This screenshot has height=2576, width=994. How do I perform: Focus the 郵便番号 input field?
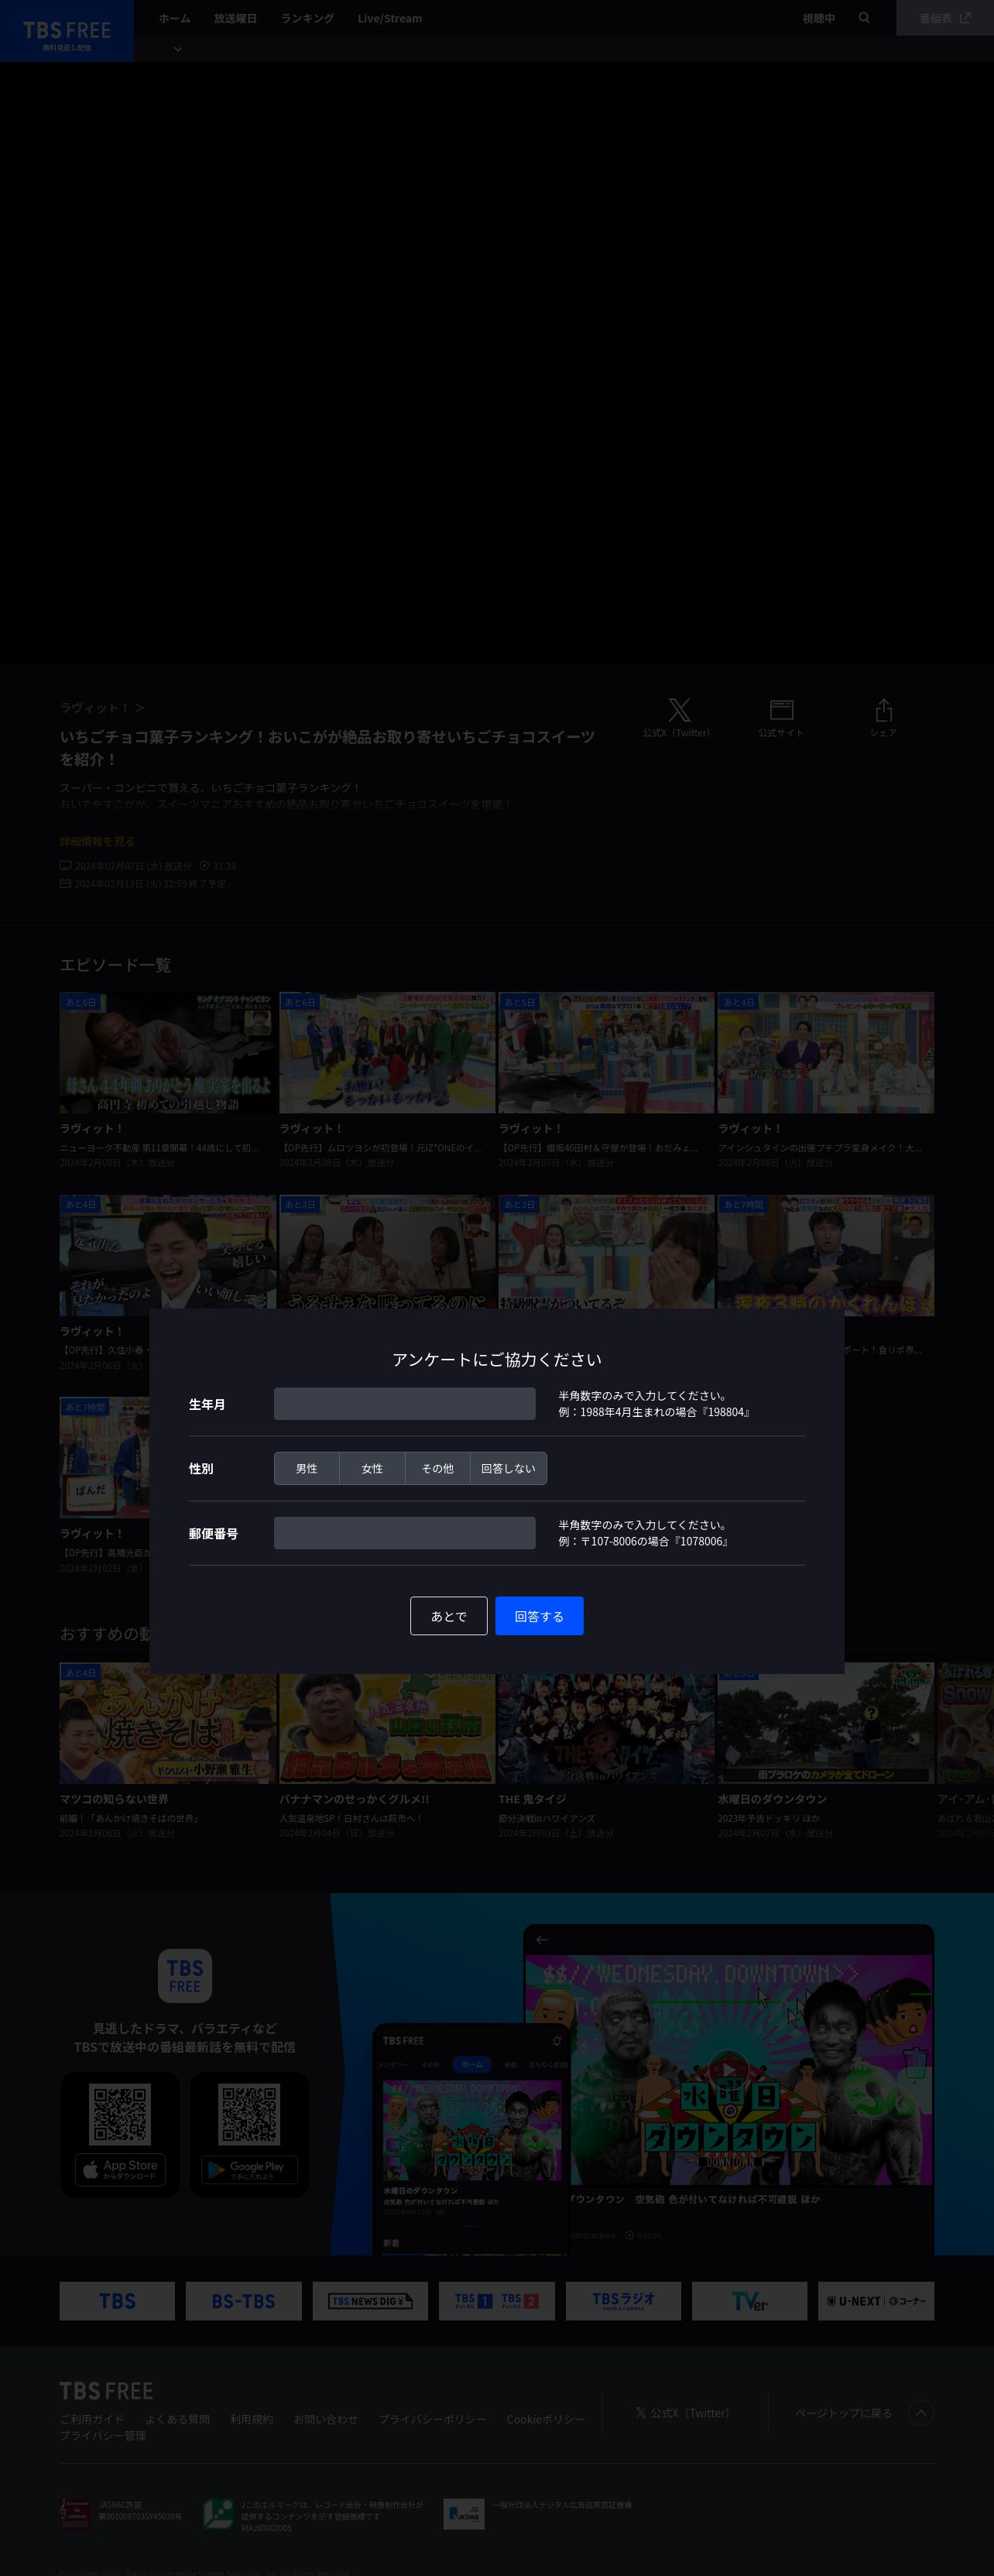pos(404,1533)
